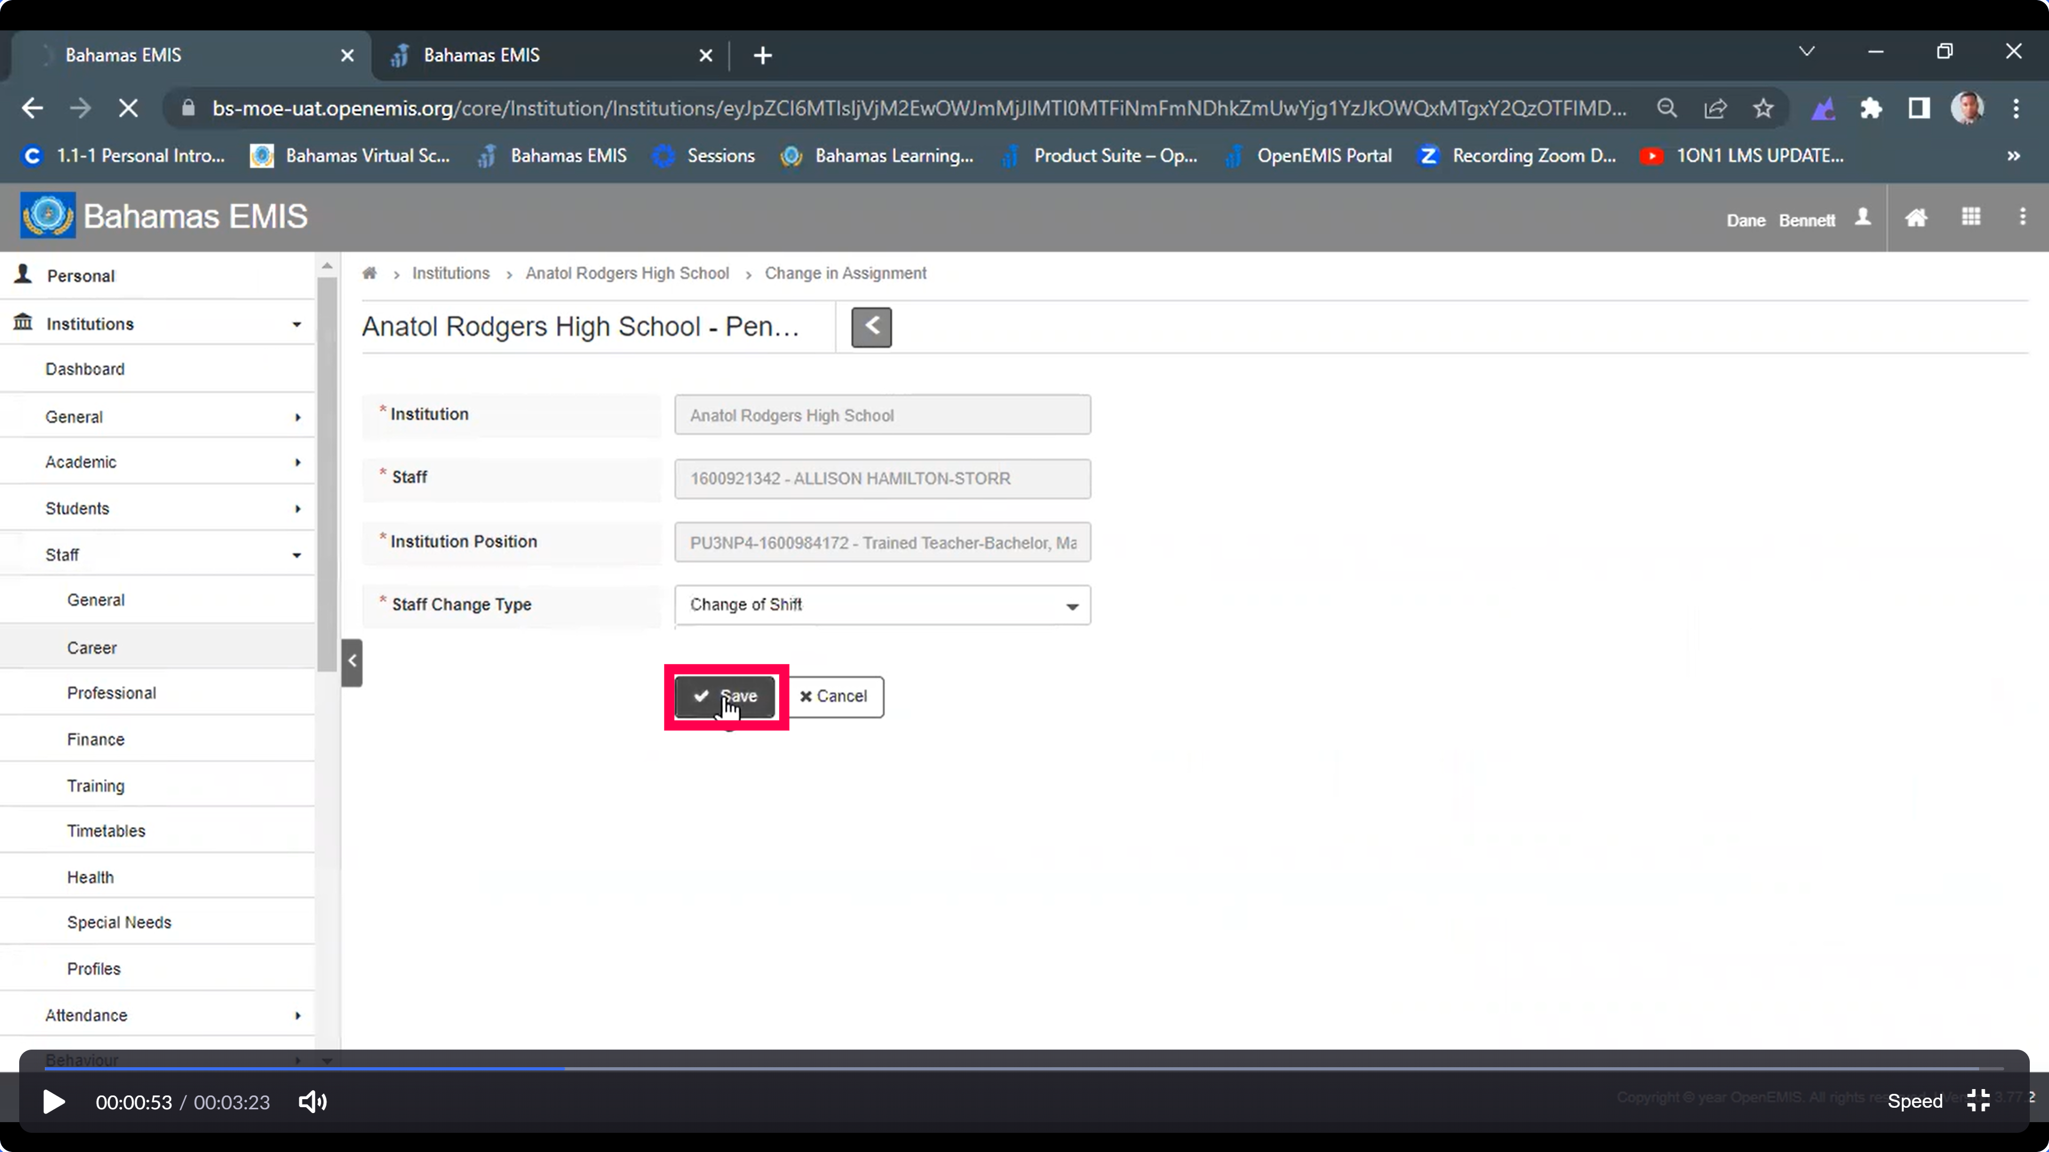Image resolution: width=2049 pixels, height=1152 pixels.
Task: Collapse the sidebar with the side chevron
Action: [x=352, y=661]
